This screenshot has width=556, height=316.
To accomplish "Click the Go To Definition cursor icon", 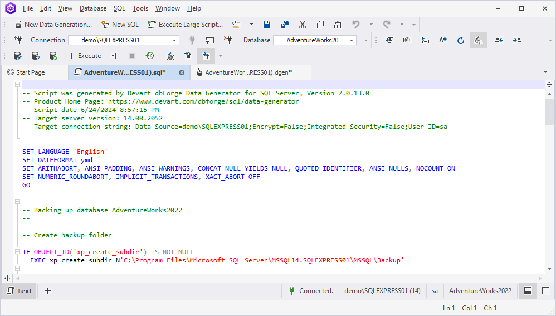I will pos(425,40).
